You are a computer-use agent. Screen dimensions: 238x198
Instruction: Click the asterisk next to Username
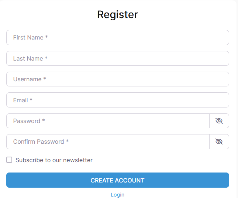[x=45, y=79]
